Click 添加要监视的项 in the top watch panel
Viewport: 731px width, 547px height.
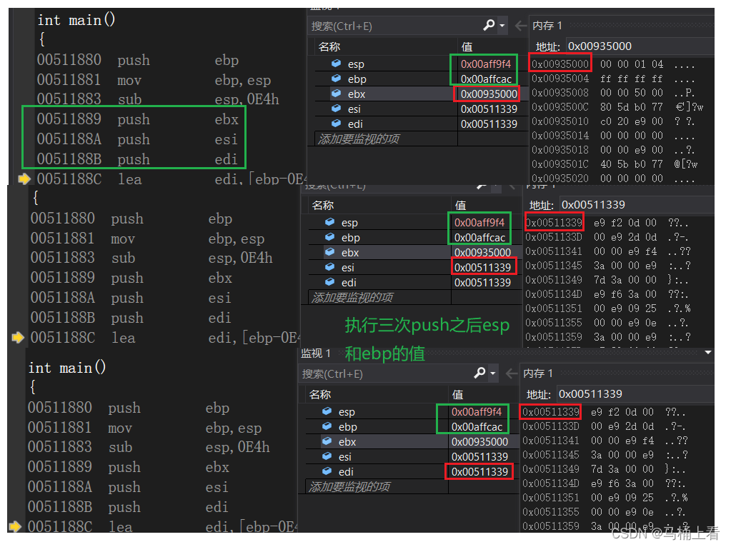coord(358,139)
